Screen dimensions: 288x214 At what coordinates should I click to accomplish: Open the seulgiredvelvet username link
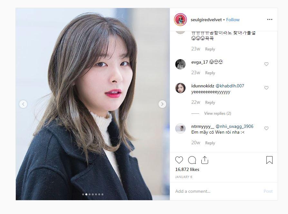[206, 20]
